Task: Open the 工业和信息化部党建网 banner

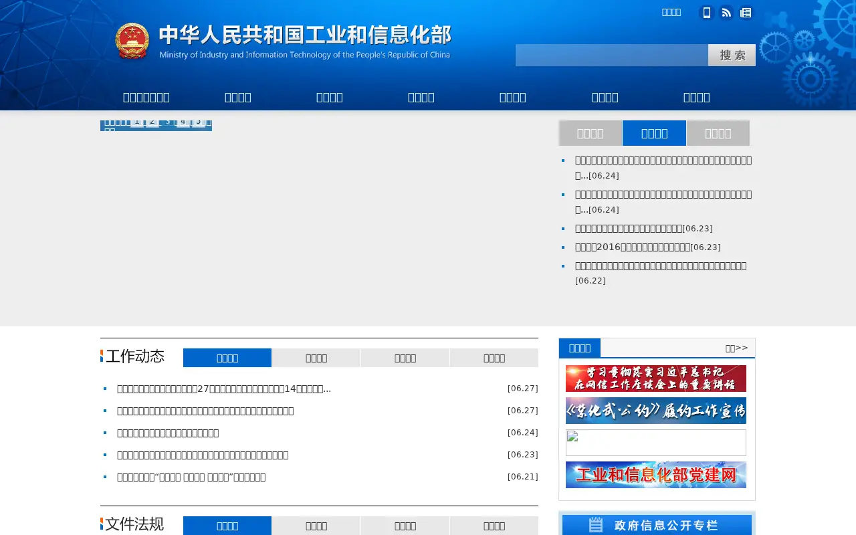Action: point(656,475)
